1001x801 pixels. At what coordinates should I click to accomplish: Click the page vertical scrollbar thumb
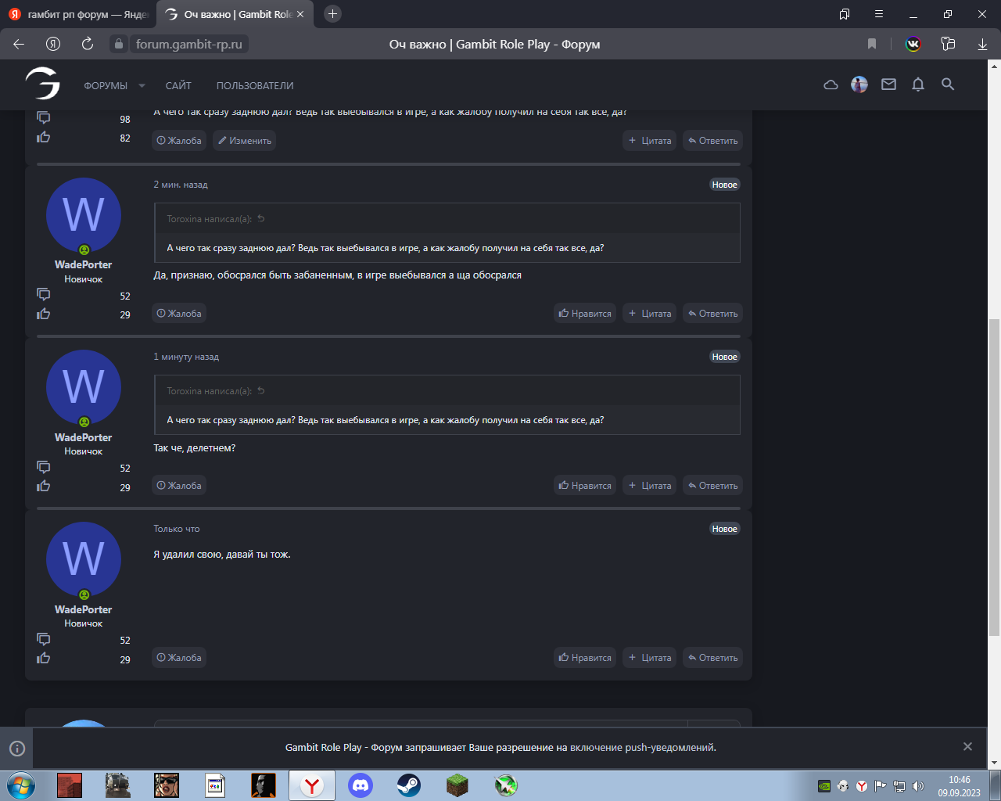pos(994,477)
